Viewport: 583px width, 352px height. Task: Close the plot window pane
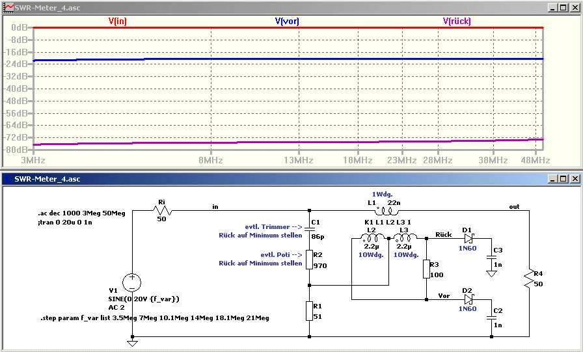click(575, 7)
